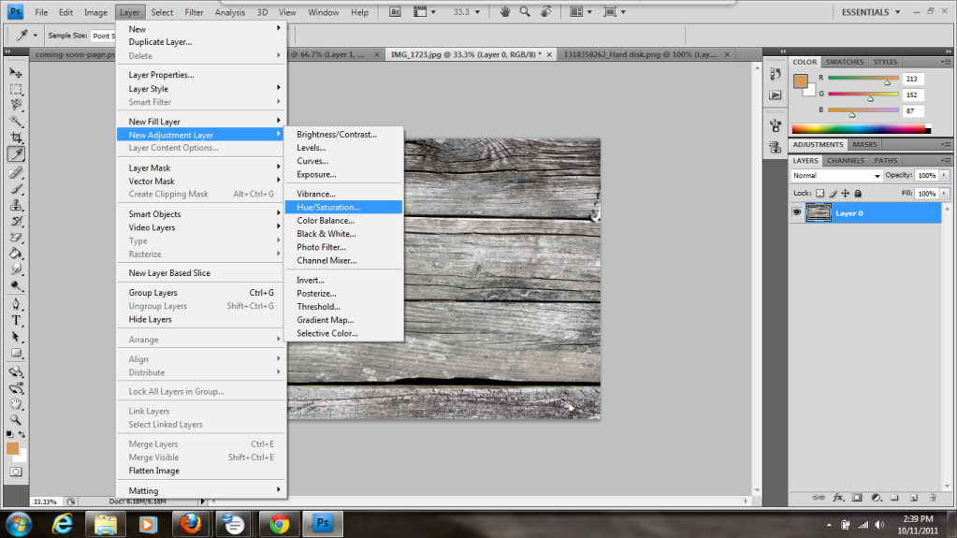This screenshot has width=957, height=538.
Task: Open the ESSENTIALS workspace dropdown
Action: [870, 11]
